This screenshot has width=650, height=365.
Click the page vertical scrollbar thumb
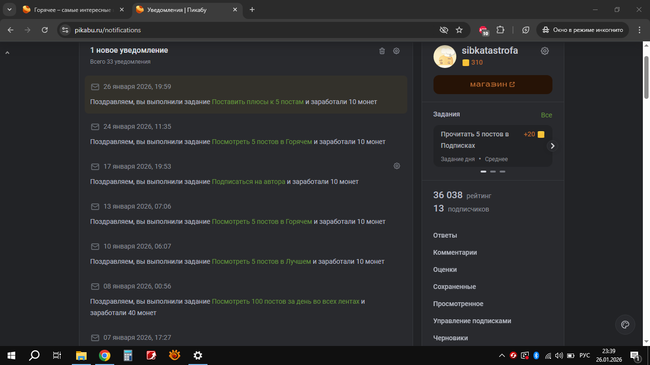[646, 77]
